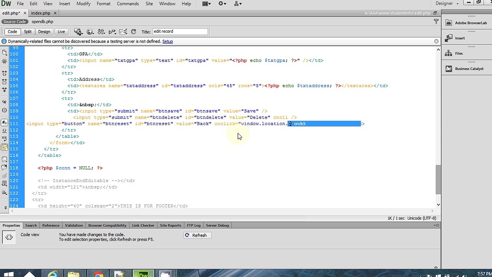492x277 pixels.
Task: Collapse the Properties panel expander arrow
Action: pos(436,267)
